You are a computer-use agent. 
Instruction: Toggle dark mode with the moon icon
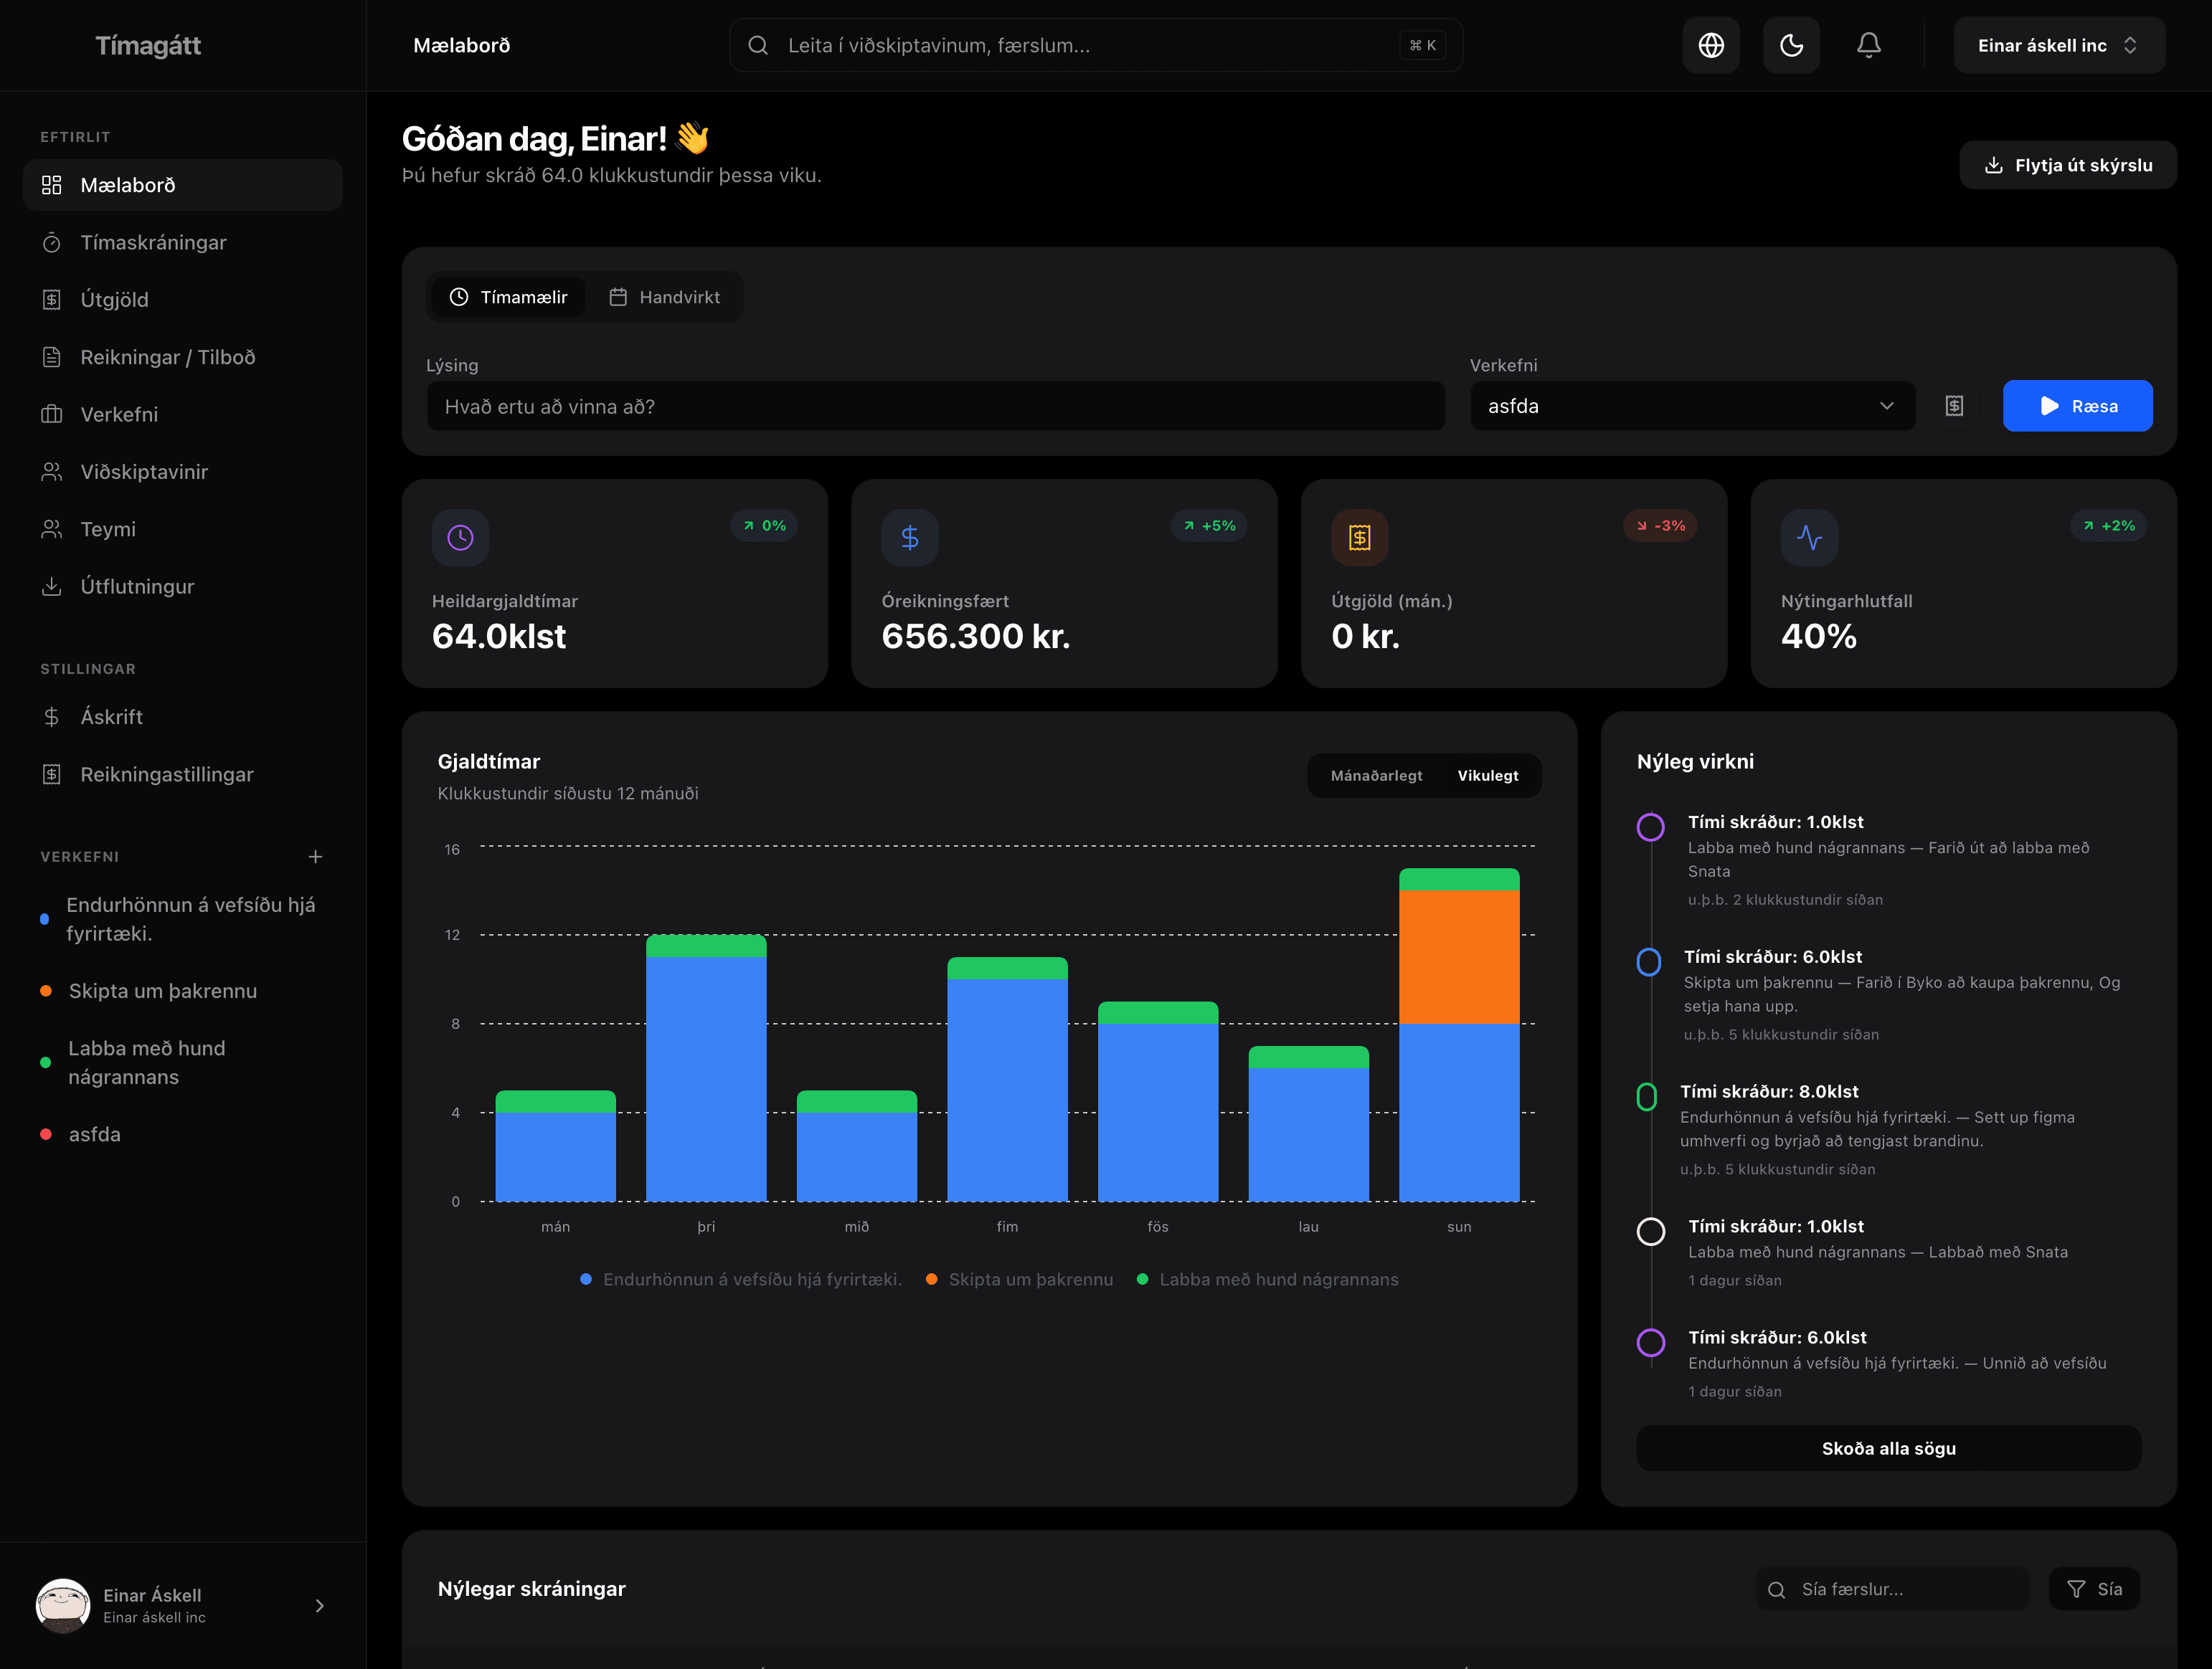tap(1791, 44)
